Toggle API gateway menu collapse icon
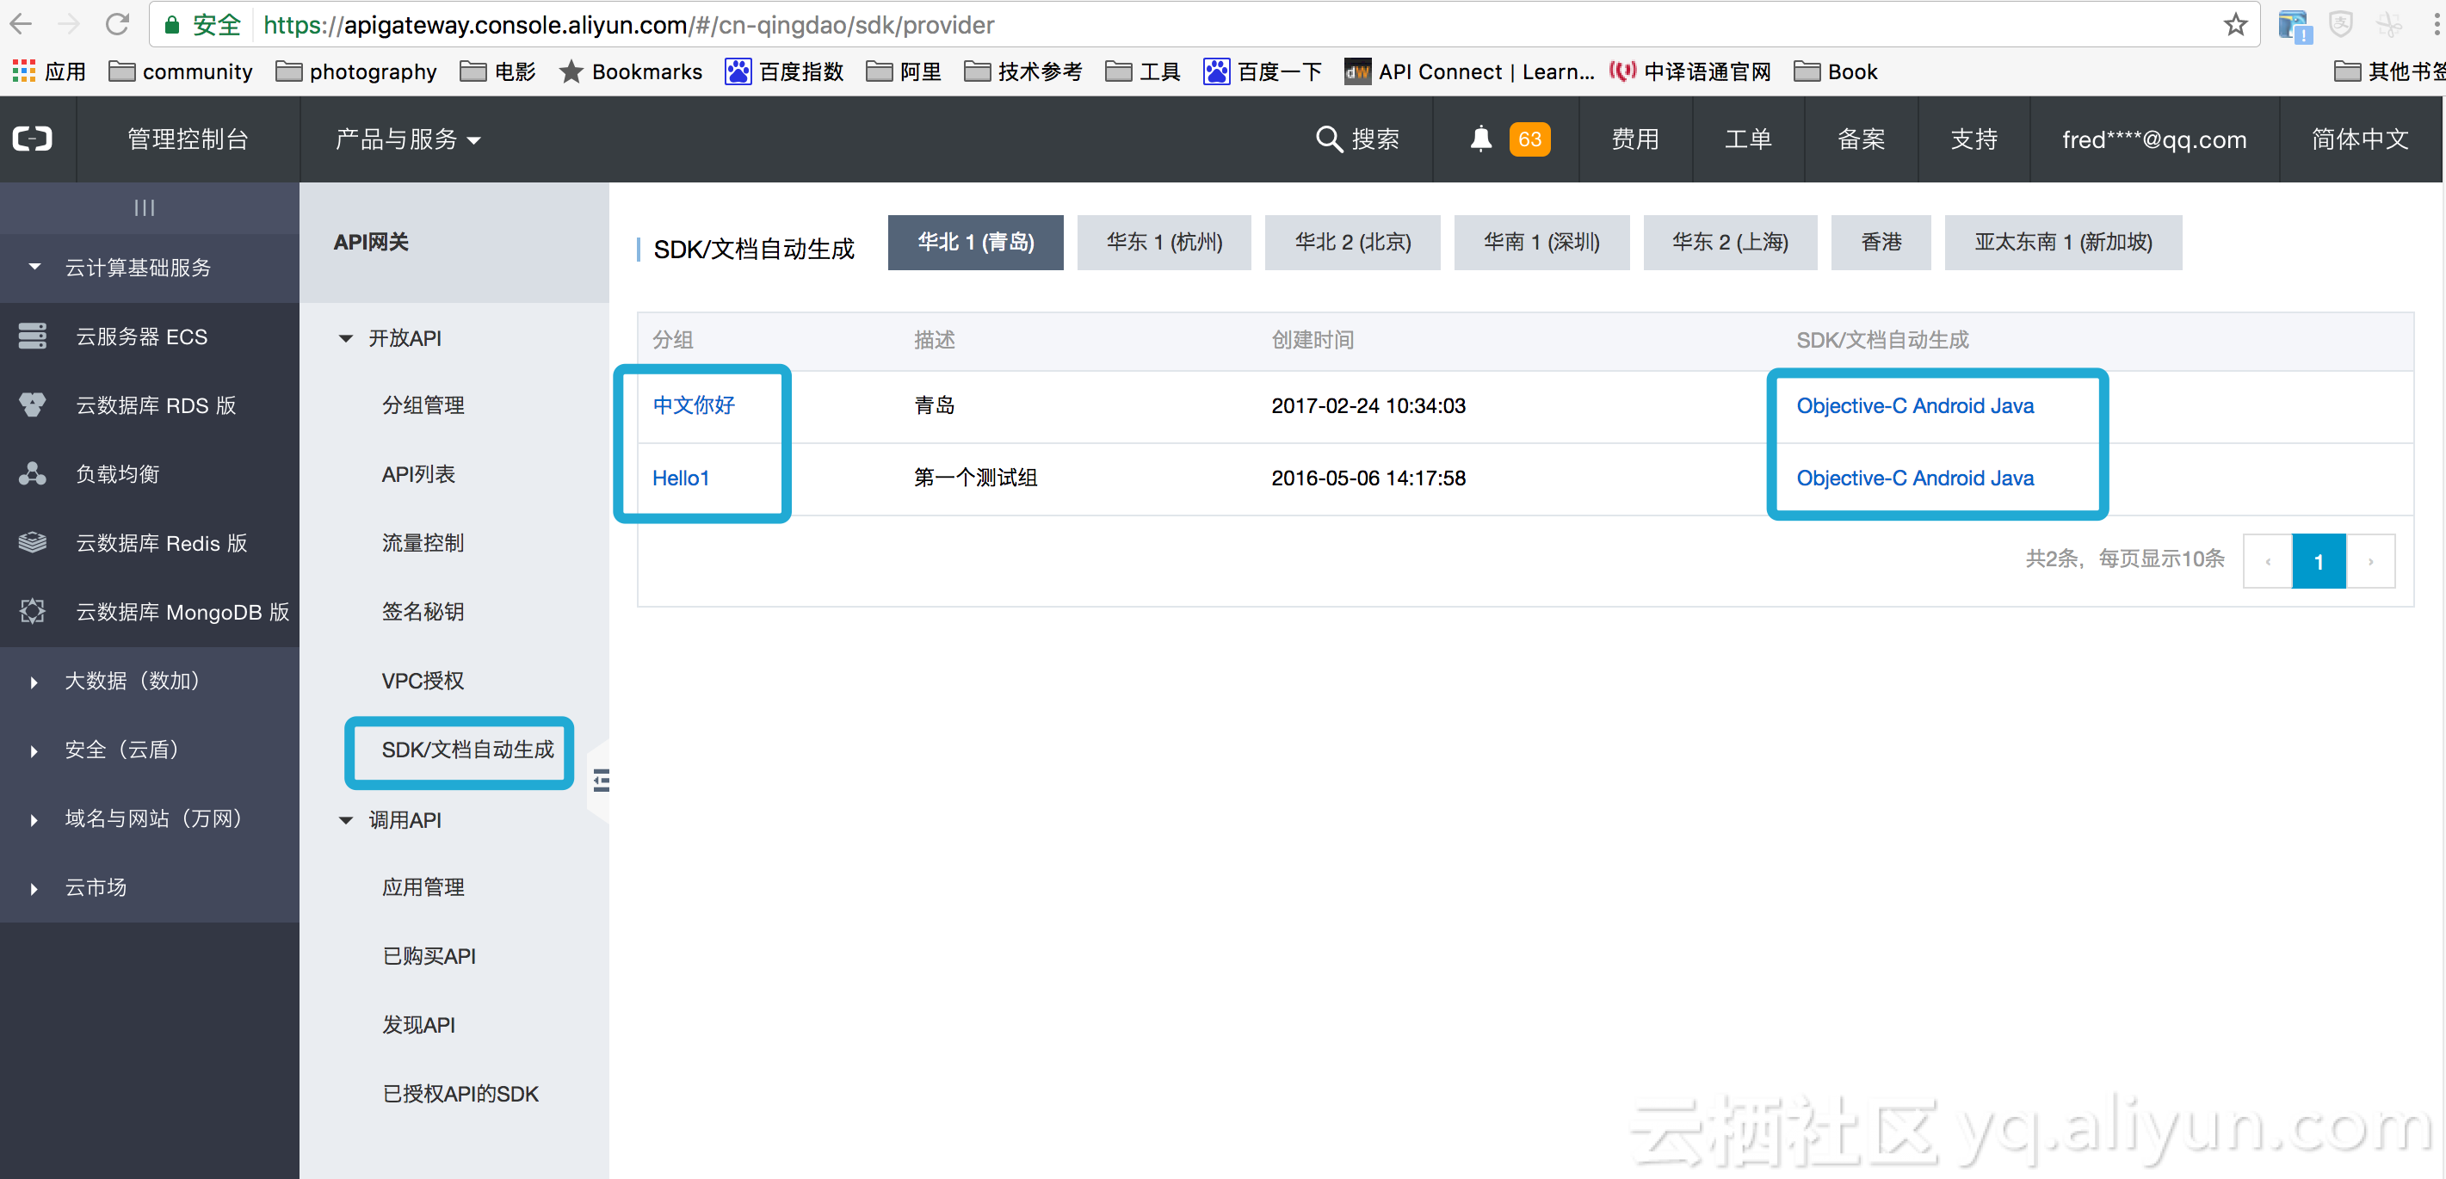 click(x=601, y=781)
